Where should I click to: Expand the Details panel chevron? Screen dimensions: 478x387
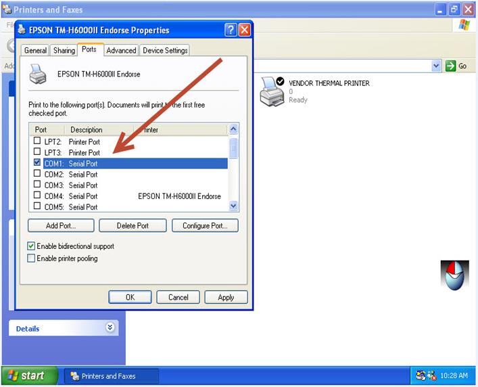click(x=110, y=327)
